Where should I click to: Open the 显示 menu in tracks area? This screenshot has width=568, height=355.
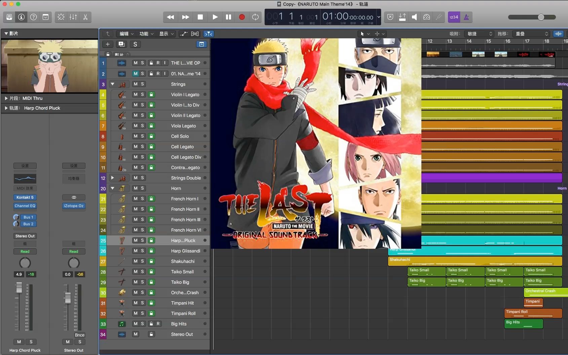tap(166, 34)
